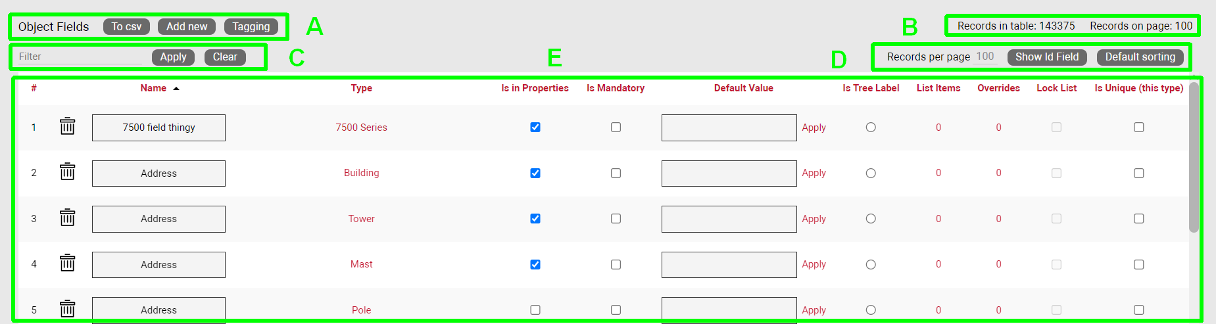Click the table's vertical scrollbar

(1194, 158)
